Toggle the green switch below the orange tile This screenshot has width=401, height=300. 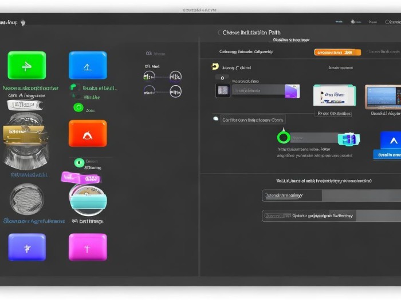pos(80,163)
